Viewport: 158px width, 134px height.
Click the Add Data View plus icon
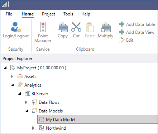[x=122, y=32]
